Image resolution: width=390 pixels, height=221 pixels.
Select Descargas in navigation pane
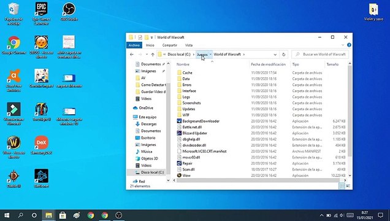pos(149,124)
